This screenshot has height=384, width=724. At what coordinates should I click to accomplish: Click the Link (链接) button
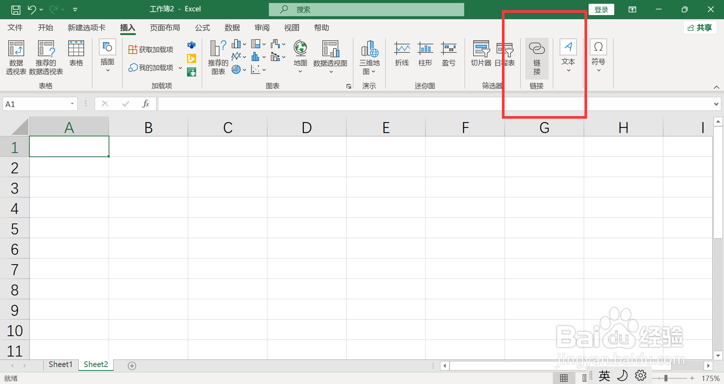[x=537, y=58]
